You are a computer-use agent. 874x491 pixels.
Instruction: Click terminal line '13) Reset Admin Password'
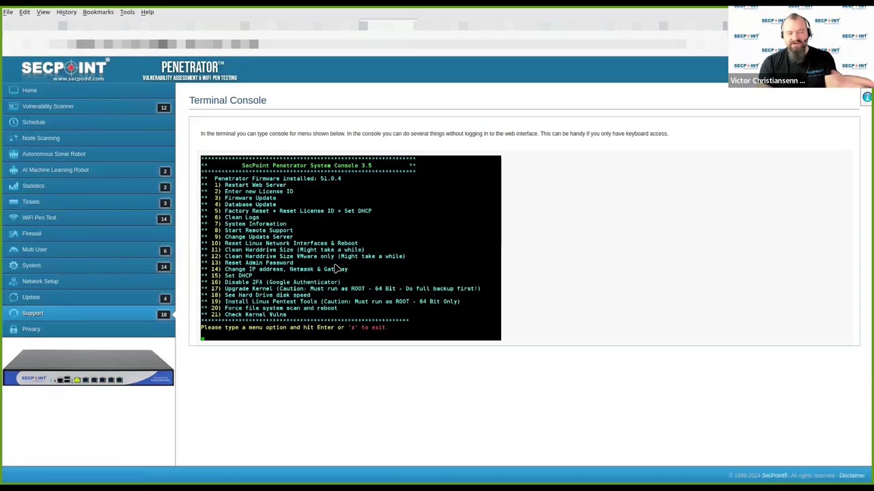(252, 263)
